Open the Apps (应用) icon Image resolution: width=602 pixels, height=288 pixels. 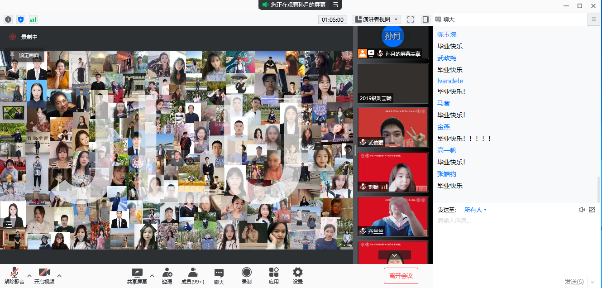pyautogui.click(x=273, y=276)
